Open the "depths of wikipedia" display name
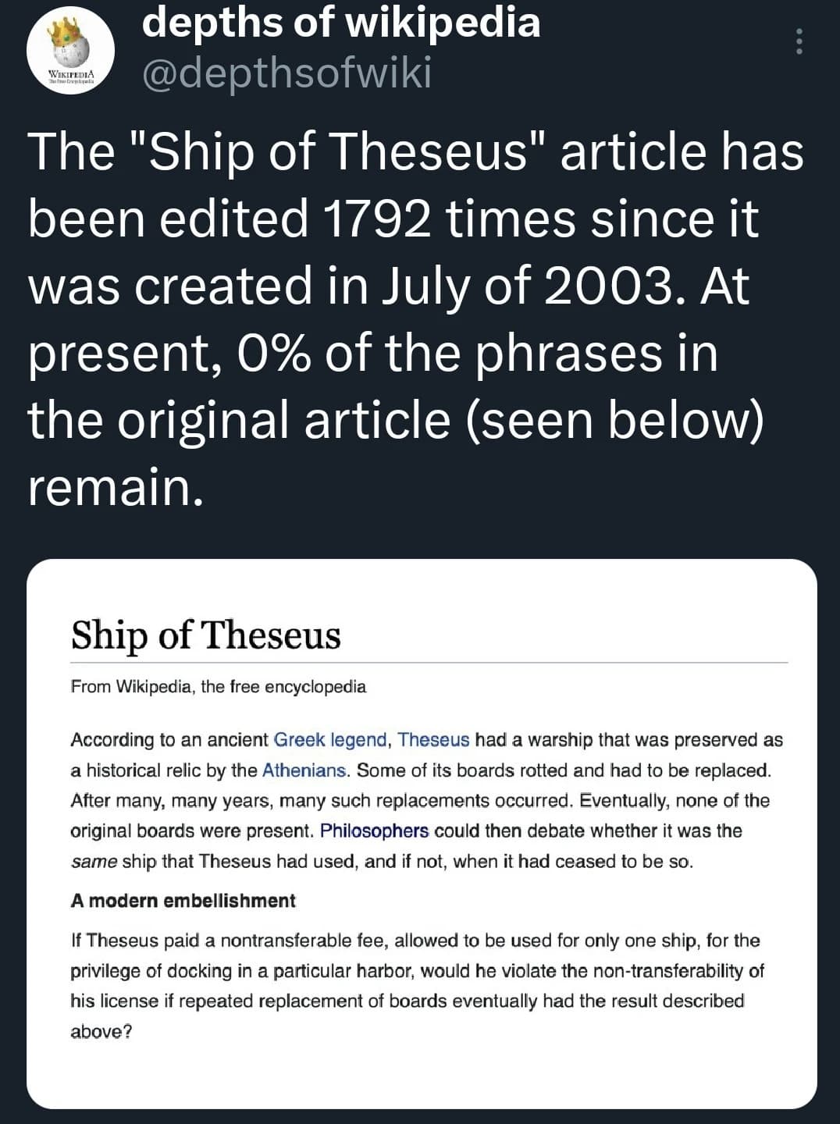 point(341,22)
